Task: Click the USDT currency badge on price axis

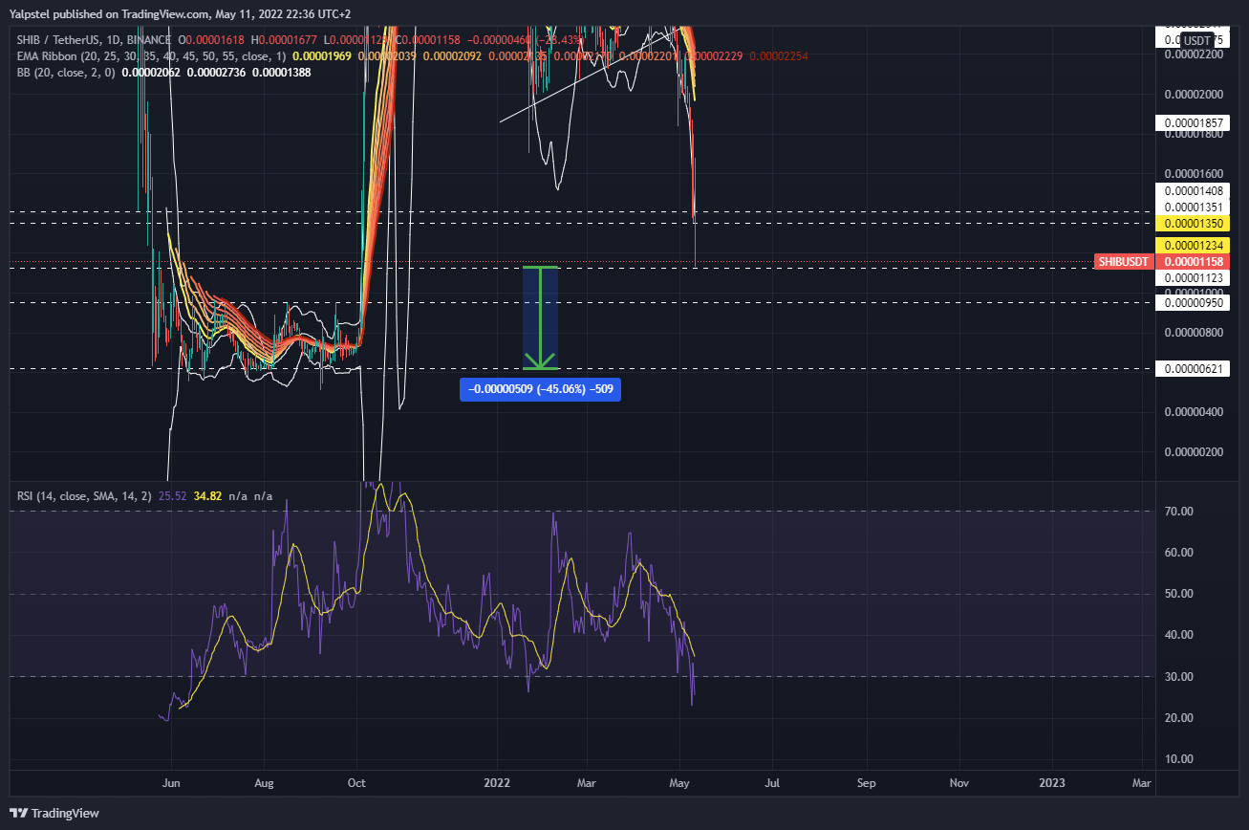Action: (1197, 39)
